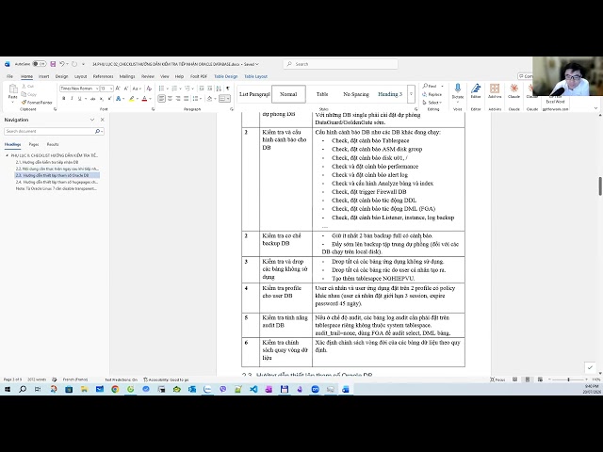Screen dimensions: 603x452
Task: Click the Copy icon in Clipboard group
Action: [24, 94]
